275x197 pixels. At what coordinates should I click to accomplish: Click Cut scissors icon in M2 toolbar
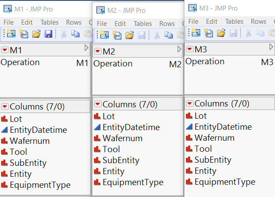tap(156, 35)
